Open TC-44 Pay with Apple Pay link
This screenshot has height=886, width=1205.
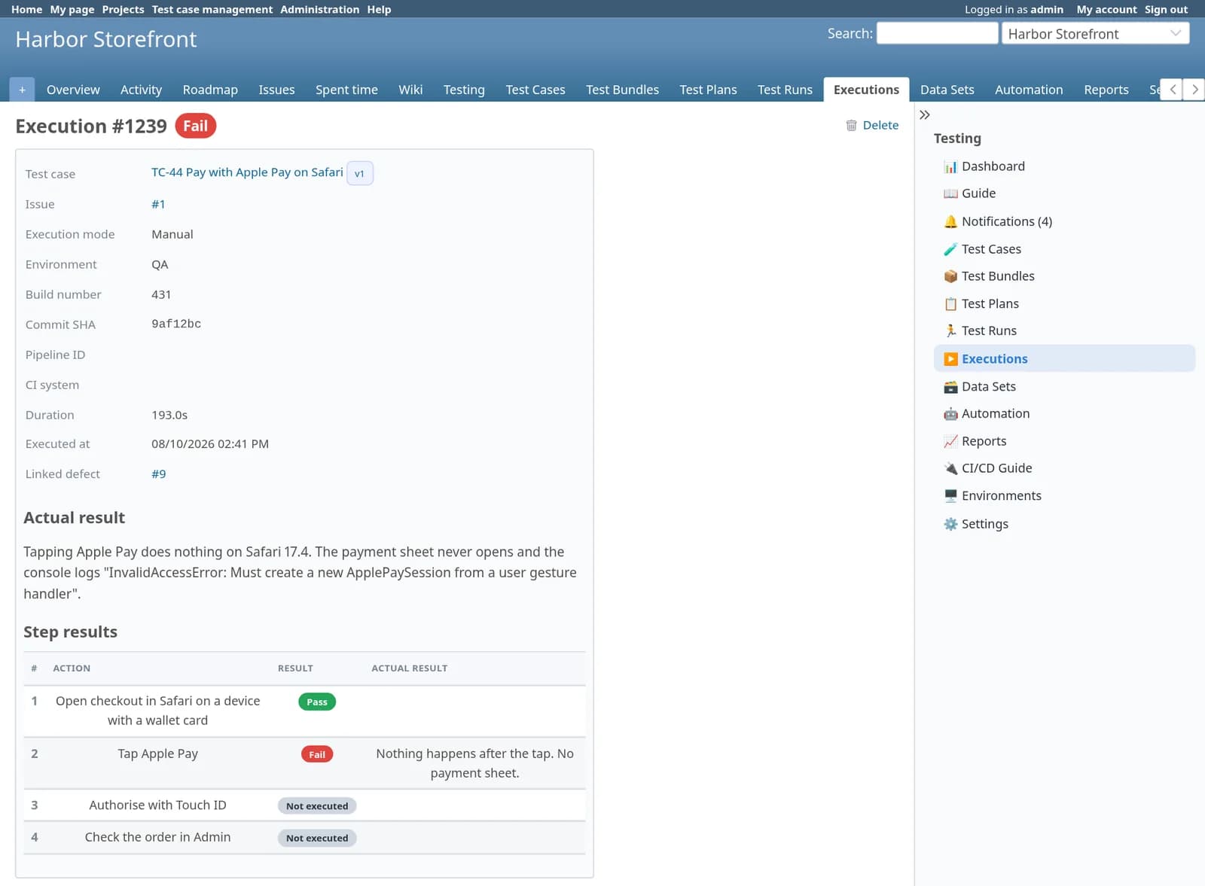(247, 172)
